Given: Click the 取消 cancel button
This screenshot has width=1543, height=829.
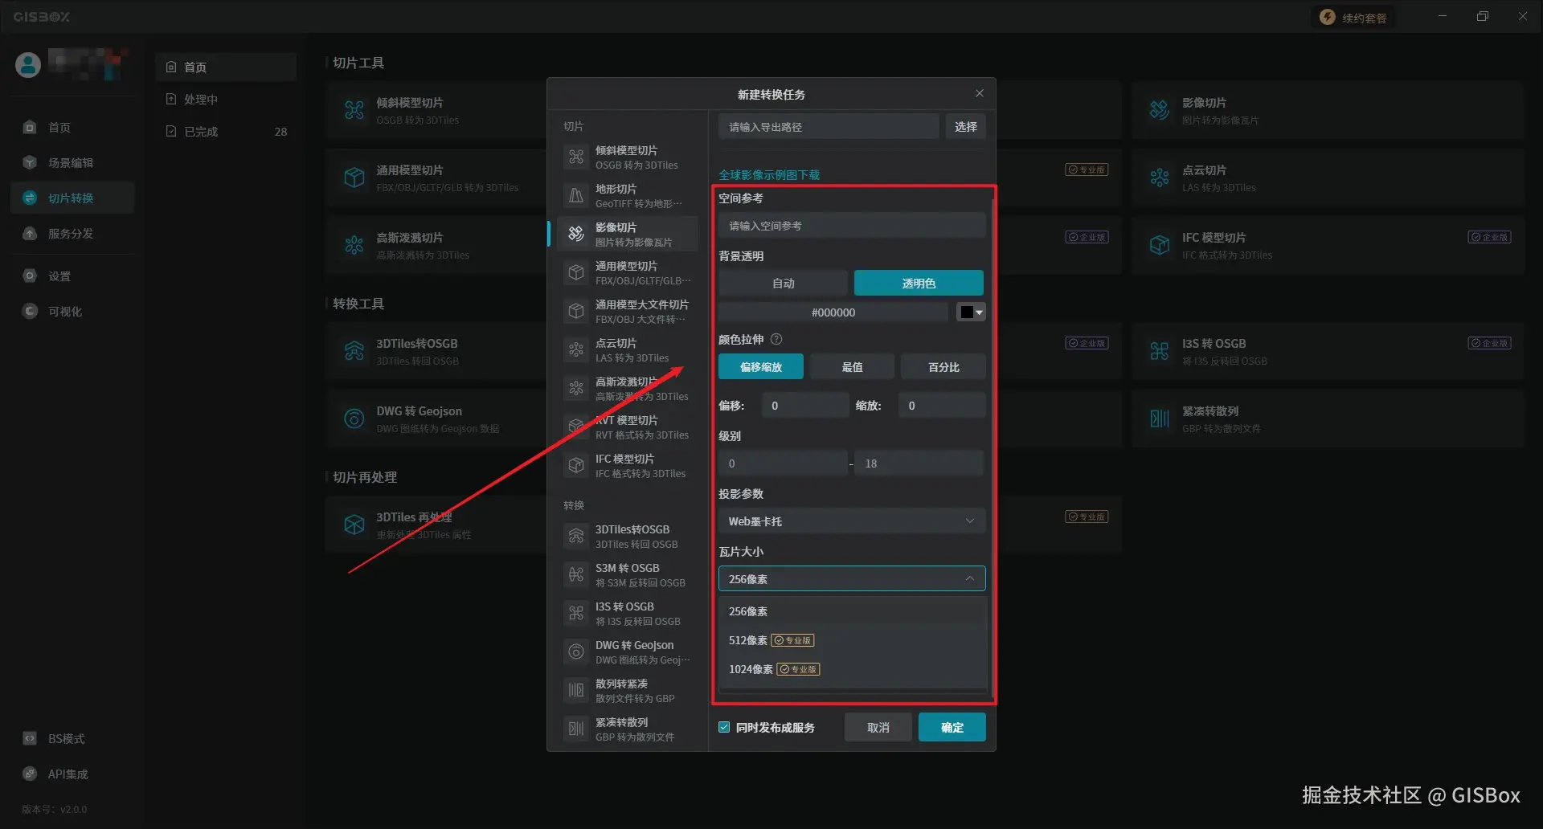Looking at the screenshot, I should click(878, 728).
